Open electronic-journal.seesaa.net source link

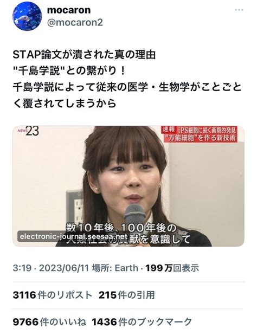(x=74, y=236)
